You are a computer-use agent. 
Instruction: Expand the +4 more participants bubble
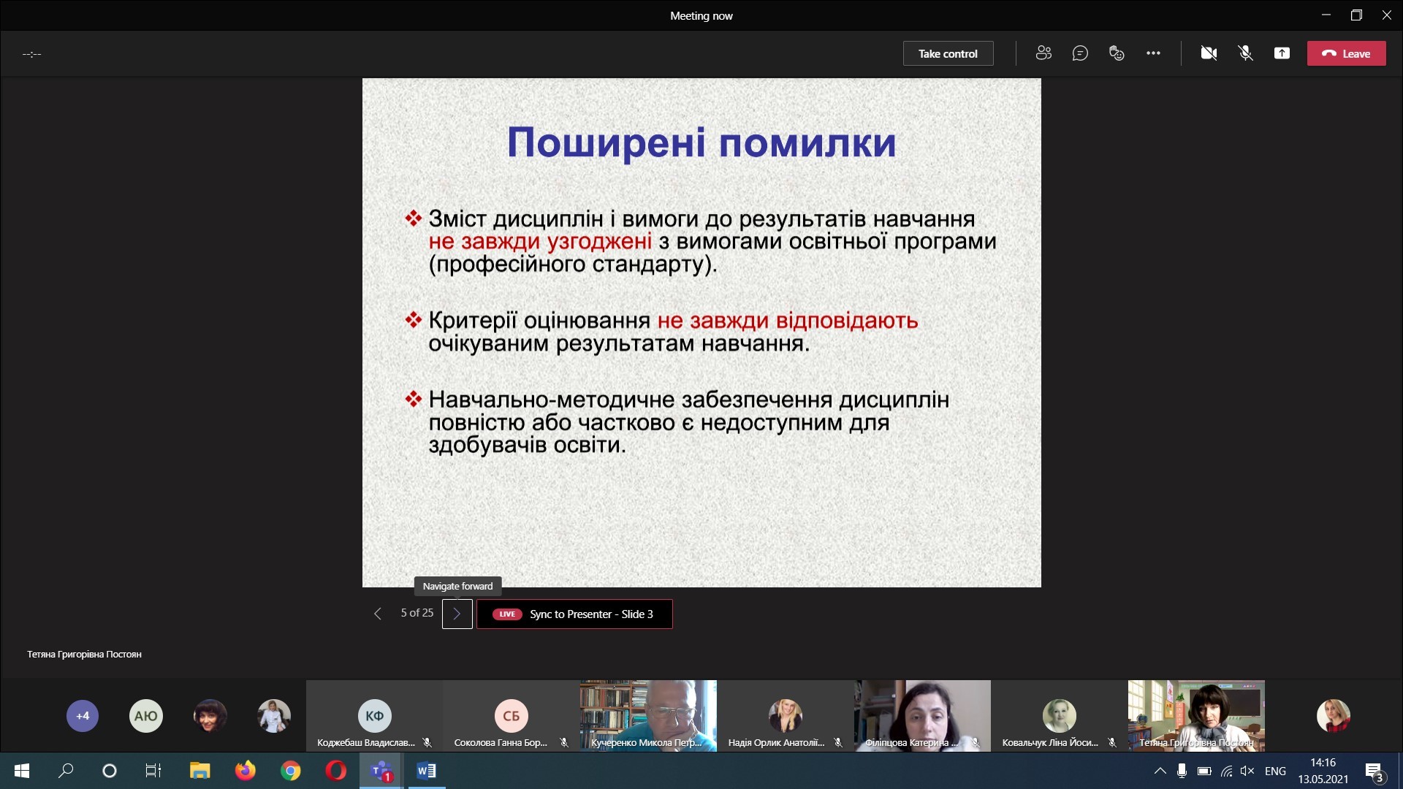(x=83, y=716)
